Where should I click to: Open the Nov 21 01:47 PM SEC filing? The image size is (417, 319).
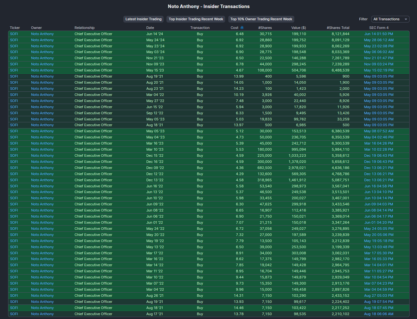pos(379,58)
